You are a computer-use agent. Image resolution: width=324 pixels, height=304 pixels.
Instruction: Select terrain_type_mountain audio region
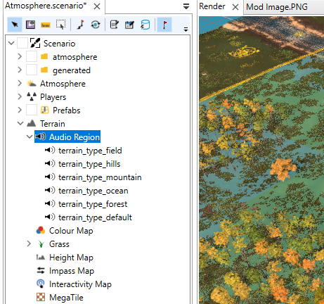click(100, 177)
